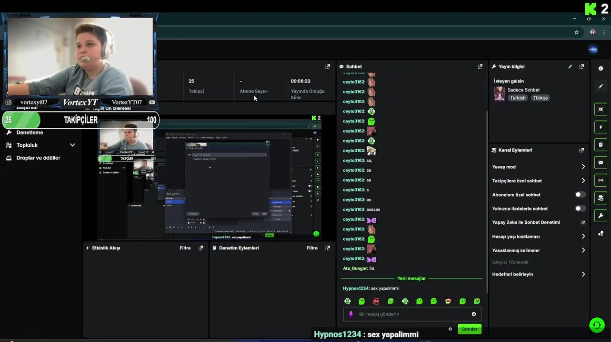Open the Filtre option in Etkinlik Akışı

point(185,248)
